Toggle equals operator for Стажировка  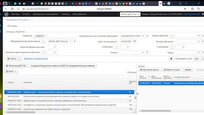tap(172, 47)
